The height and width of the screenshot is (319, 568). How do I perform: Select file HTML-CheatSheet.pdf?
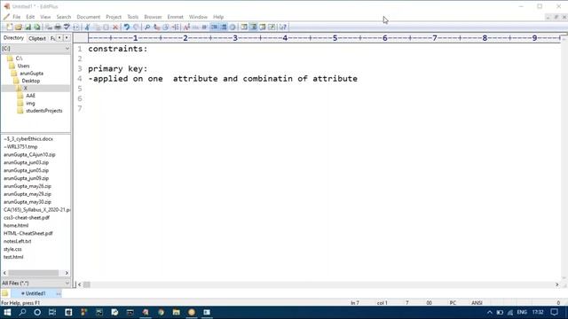pyautogui.click(x=28, y=234)
